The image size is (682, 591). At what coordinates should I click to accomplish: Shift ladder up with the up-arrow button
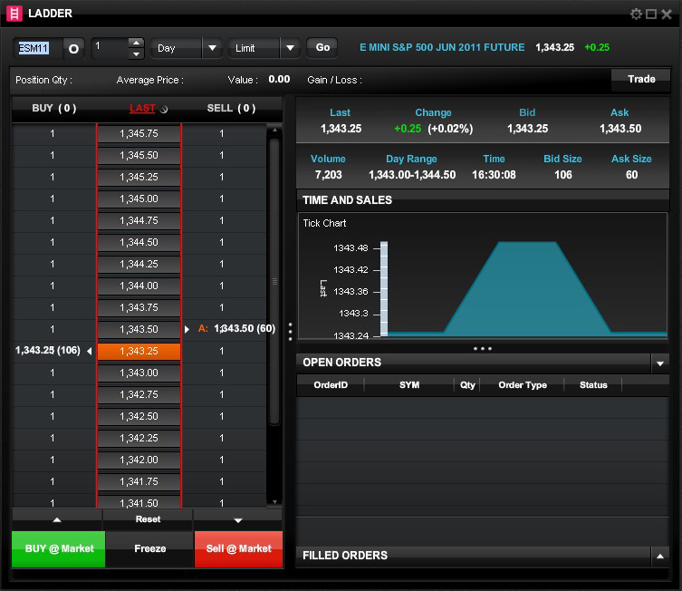pyautogui.click(x=57, y=519)
